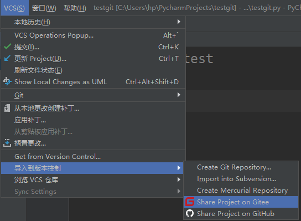This screenshot has width=301, height=221.
Task: Choose 提交(I)... commit entry
Action: 94,47
